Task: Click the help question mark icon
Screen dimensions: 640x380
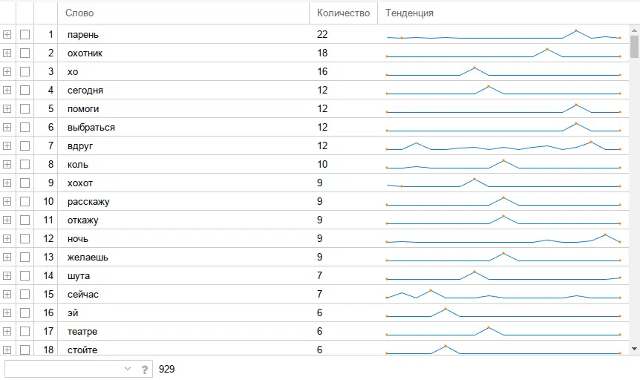Action: 146,369
